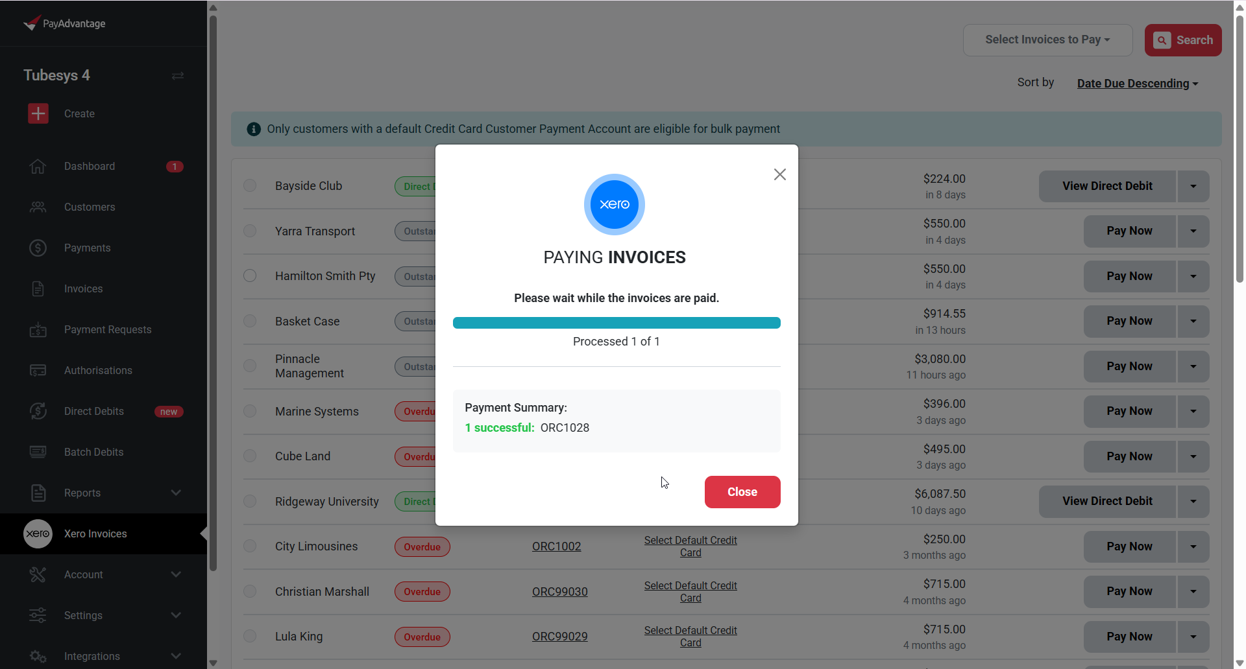The height and width of the screenshot is (669, 1246).
Task: Open the Select Invoices to Pay dropdown
Action: 1047,40
